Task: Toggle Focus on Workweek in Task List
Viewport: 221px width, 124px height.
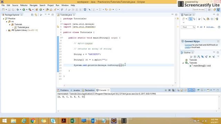Action: [x=199, y=19]
